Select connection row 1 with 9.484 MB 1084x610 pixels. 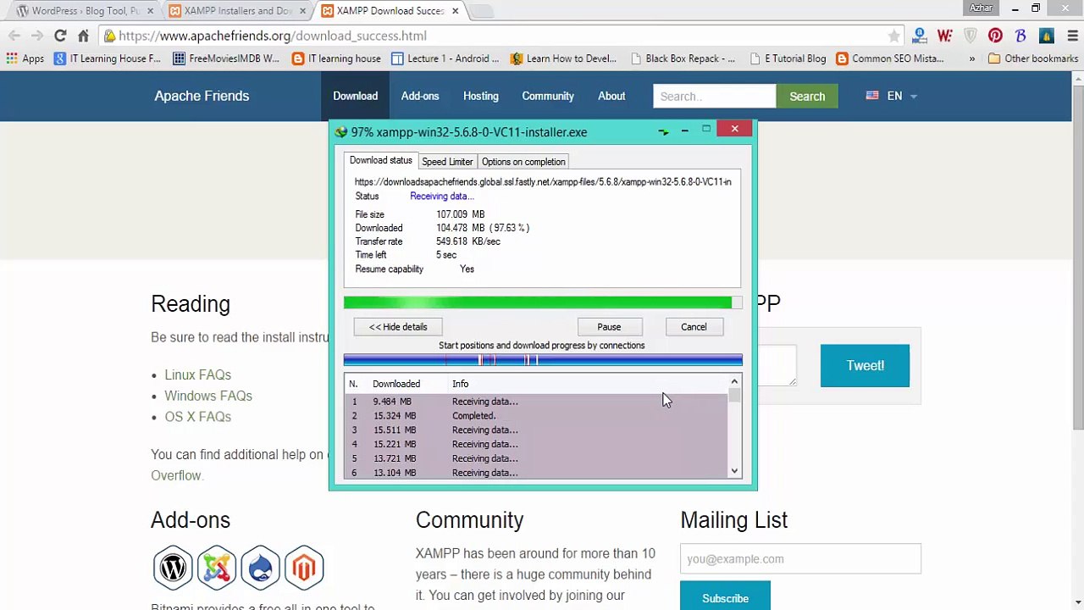(x=537, y=402)
